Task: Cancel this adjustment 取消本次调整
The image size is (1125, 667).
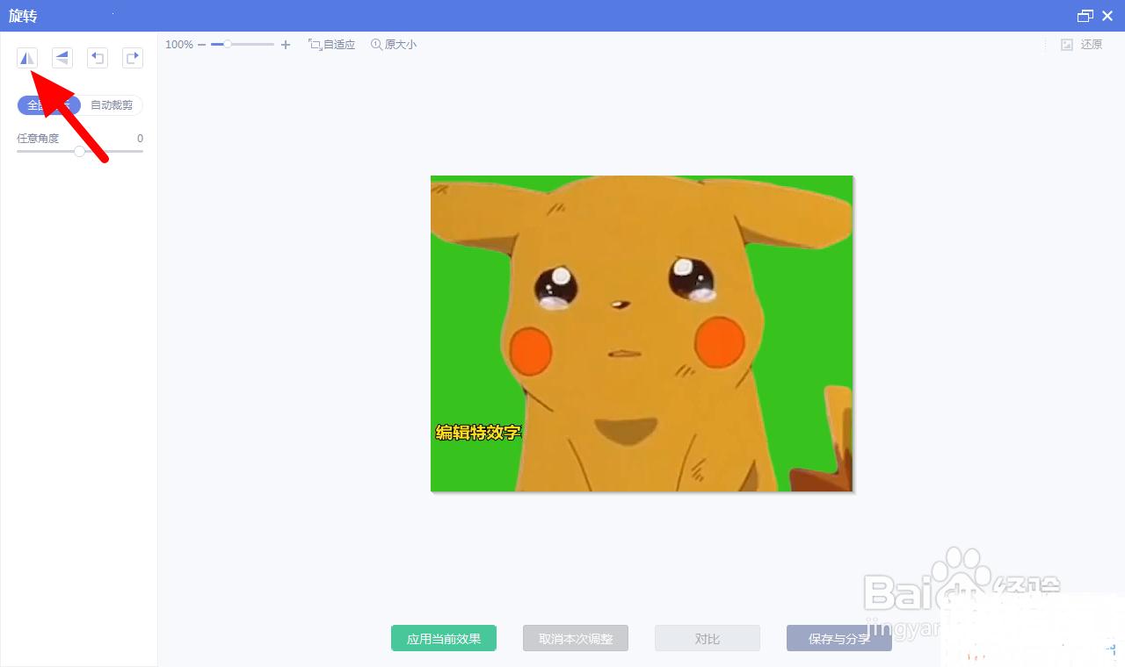Action: click(x=576, y=639)
